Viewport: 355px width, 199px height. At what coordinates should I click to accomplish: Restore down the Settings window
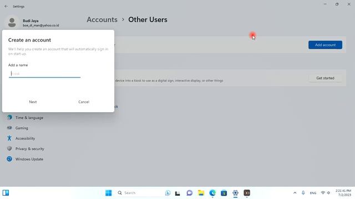click(x=337, y=4)
